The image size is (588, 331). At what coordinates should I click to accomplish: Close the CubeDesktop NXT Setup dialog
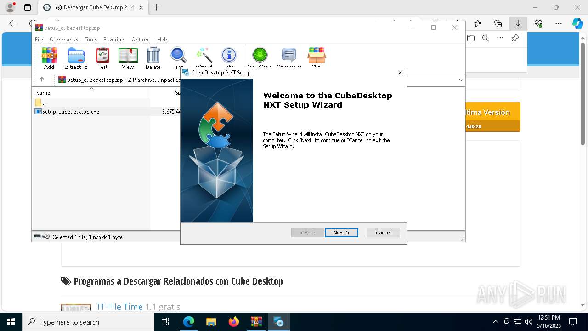click(400, 73)
